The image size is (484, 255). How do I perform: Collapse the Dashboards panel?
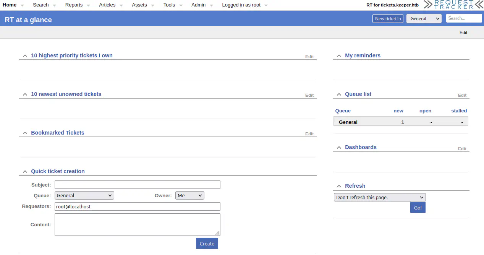[339, 148]
